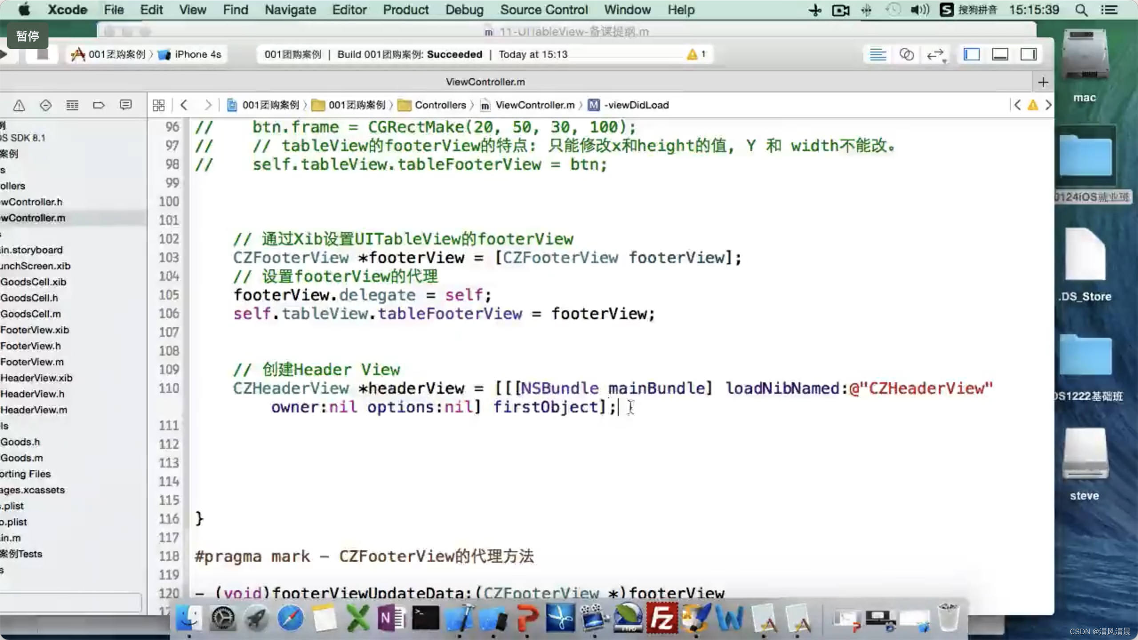Select the Standard editor icon

click(878, 55)
